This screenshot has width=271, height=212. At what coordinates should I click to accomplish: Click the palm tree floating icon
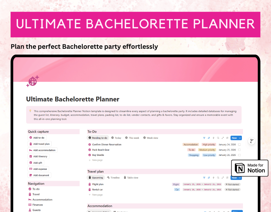pos(251,141)
